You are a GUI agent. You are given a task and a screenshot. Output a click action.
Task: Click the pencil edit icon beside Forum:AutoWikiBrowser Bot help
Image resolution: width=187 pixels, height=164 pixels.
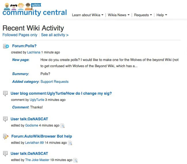point(5,136)
